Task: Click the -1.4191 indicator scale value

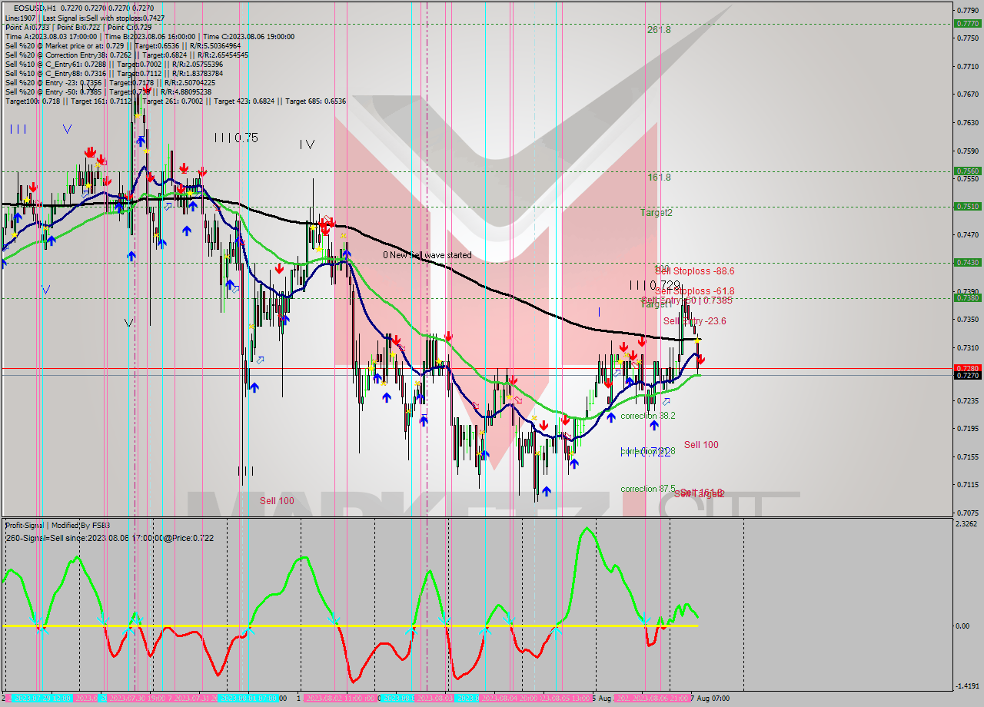Action: tap(967, 686)
